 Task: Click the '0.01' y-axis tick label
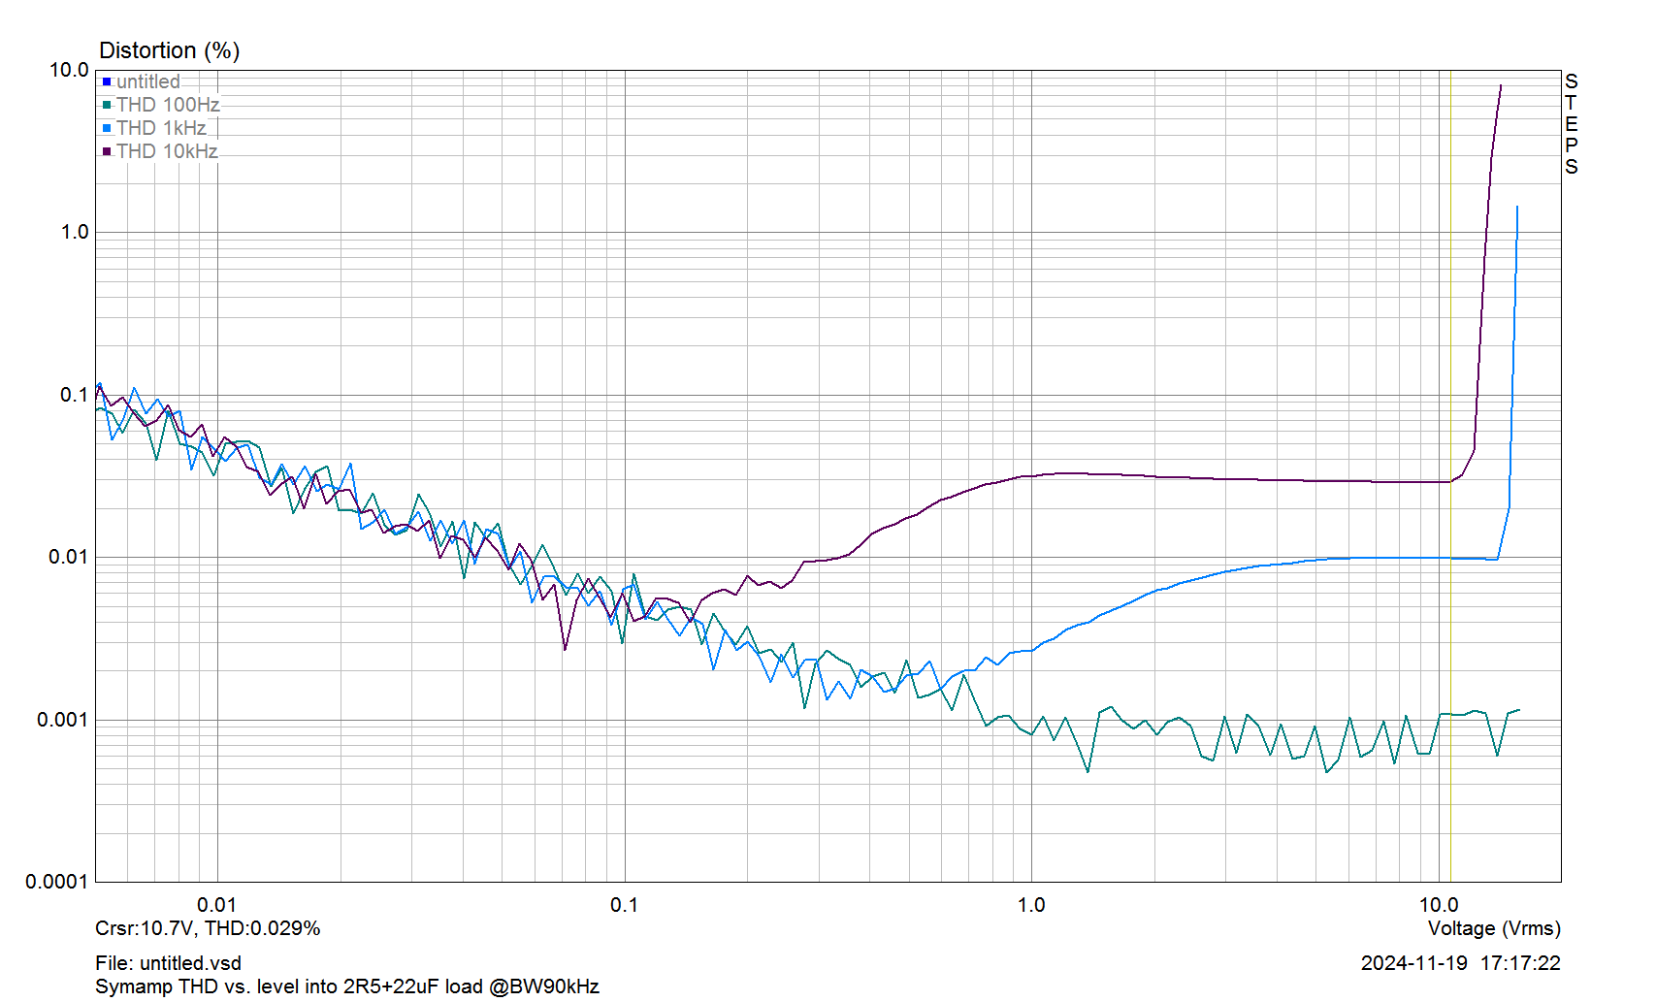(69, 557)
